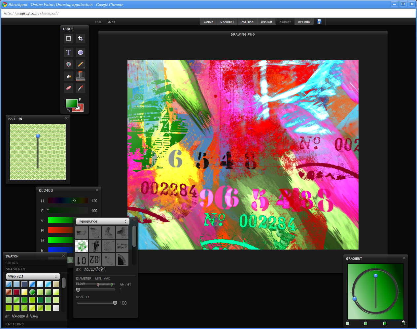Screen dimensions: 417x329
Task: Open the scully7491 author link
Action: click(x=94, y=269)
